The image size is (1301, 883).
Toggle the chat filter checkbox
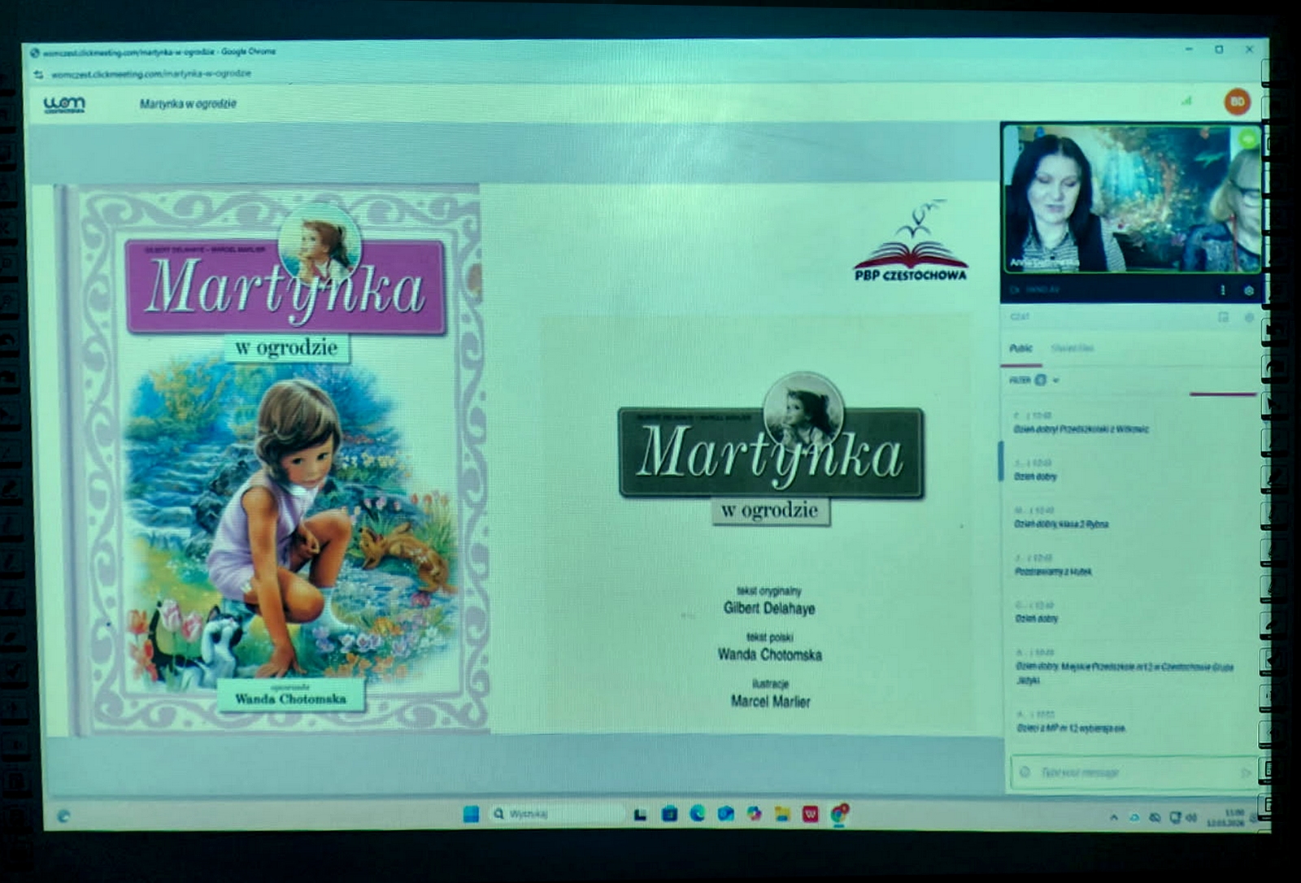click(x=1040, y=380)
